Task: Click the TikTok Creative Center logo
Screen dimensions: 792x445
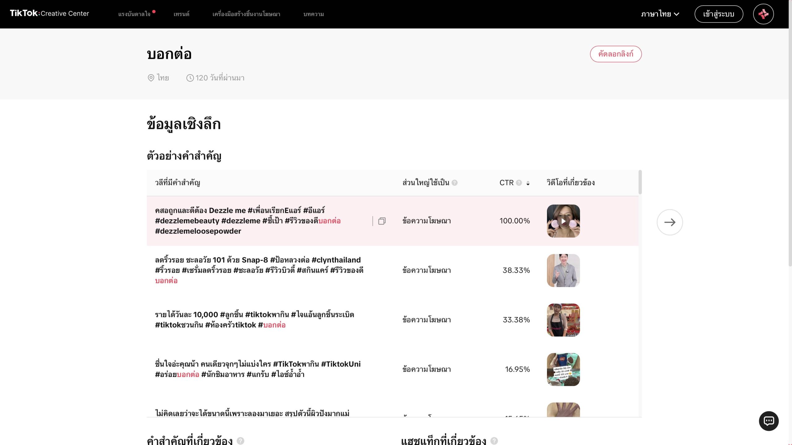Action: 49,13
